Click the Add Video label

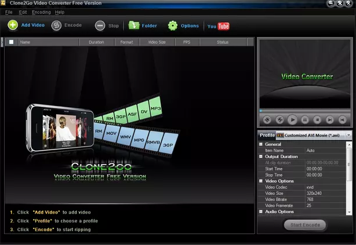tap(33, 25)
